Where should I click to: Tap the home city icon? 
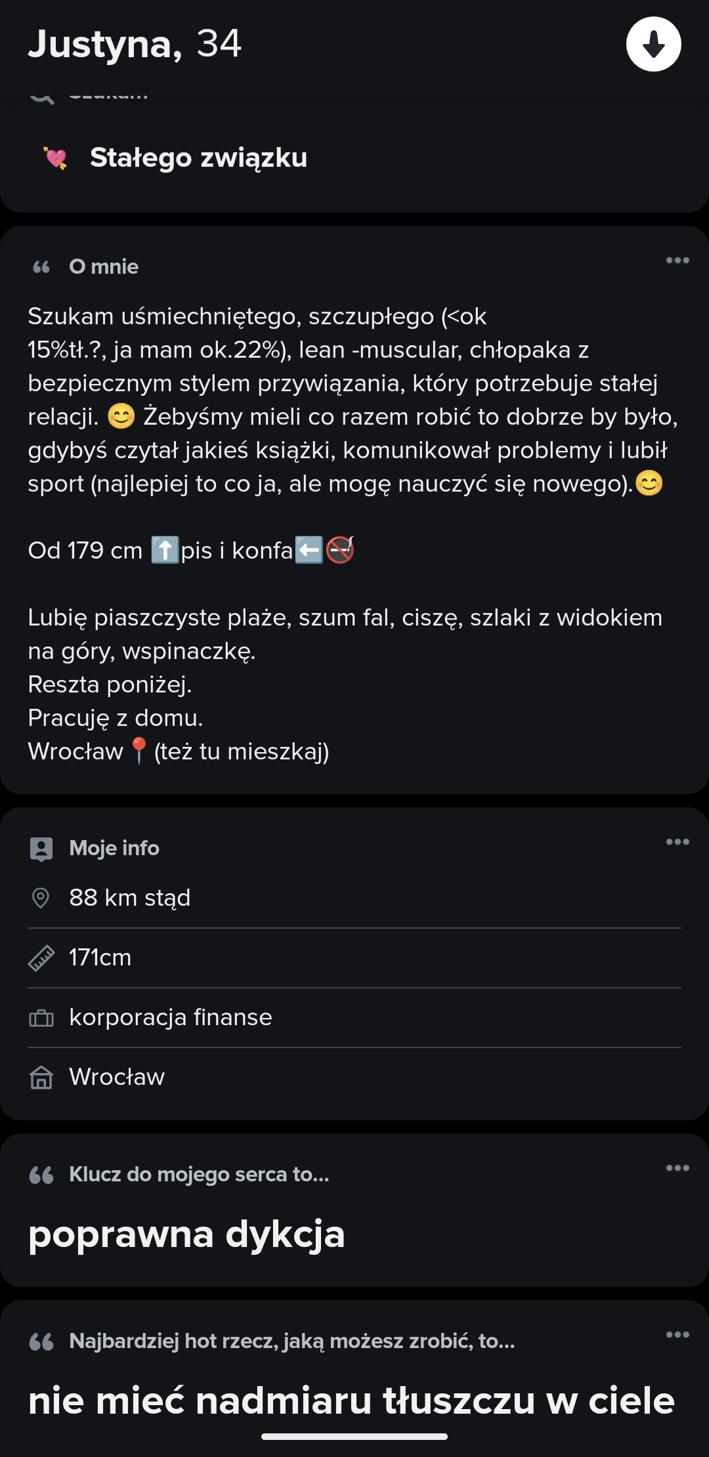coord(41,1078)
